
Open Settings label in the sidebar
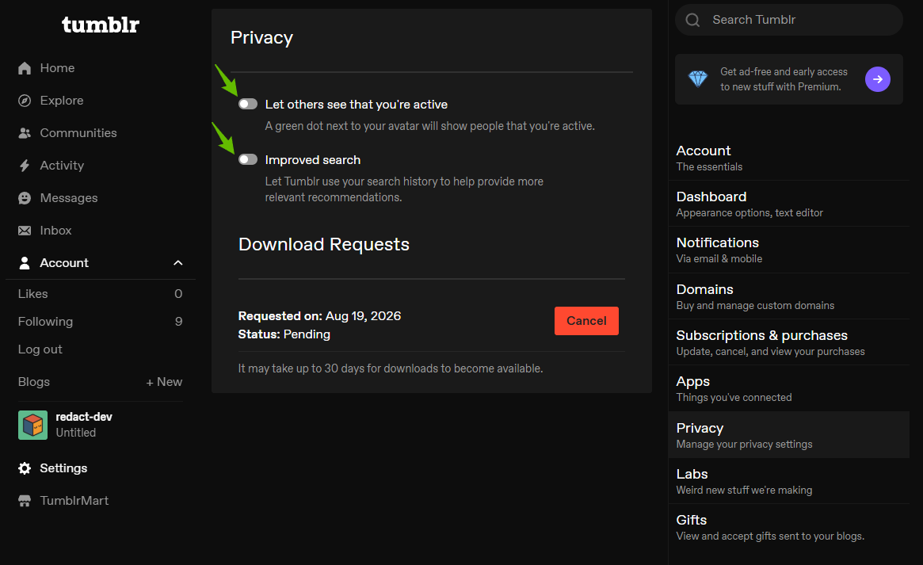(x=63, y=468)
